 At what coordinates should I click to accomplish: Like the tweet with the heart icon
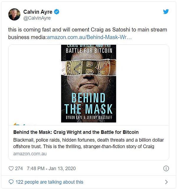(11, 168)
